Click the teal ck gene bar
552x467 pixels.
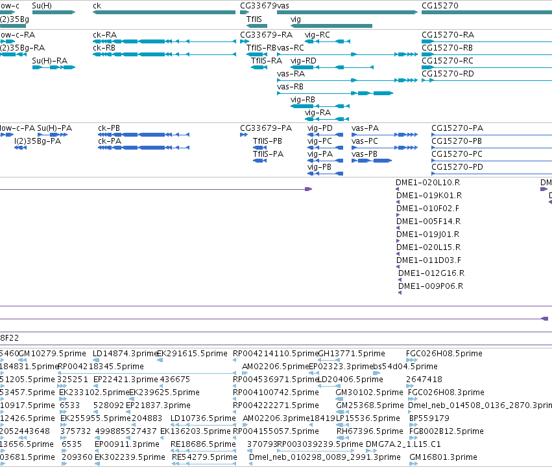pos(164,12)
